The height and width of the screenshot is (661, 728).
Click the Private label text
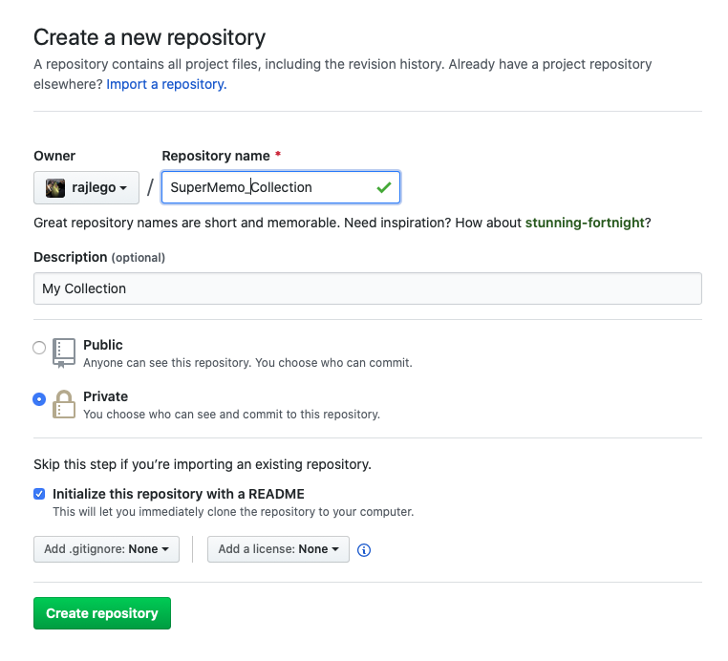(105, 396)
